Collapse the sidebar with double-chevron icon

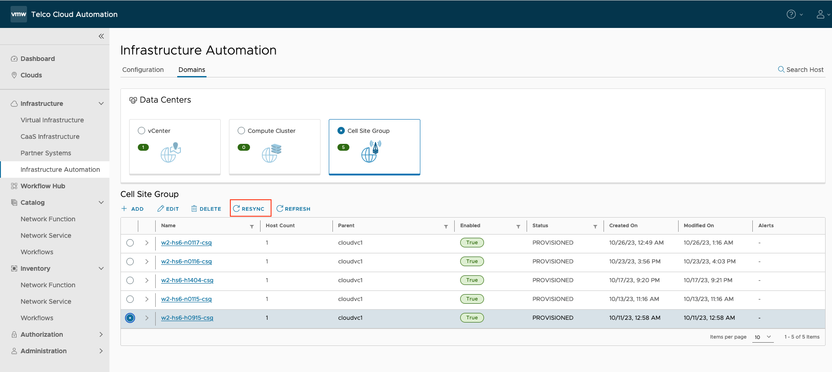coord(101,36)
